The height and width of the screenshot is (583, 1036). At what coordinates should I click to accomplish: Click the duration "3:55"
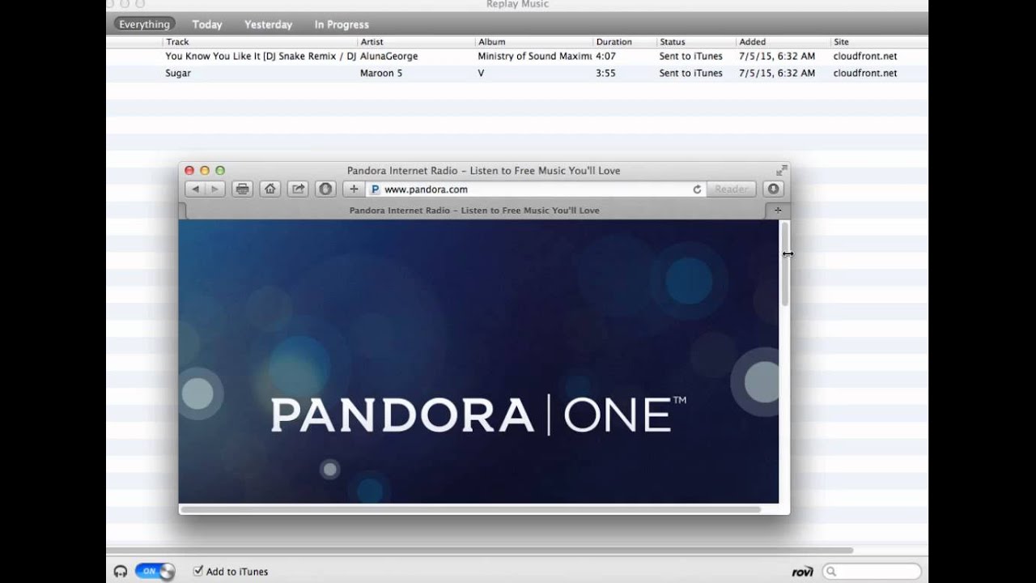605,73
